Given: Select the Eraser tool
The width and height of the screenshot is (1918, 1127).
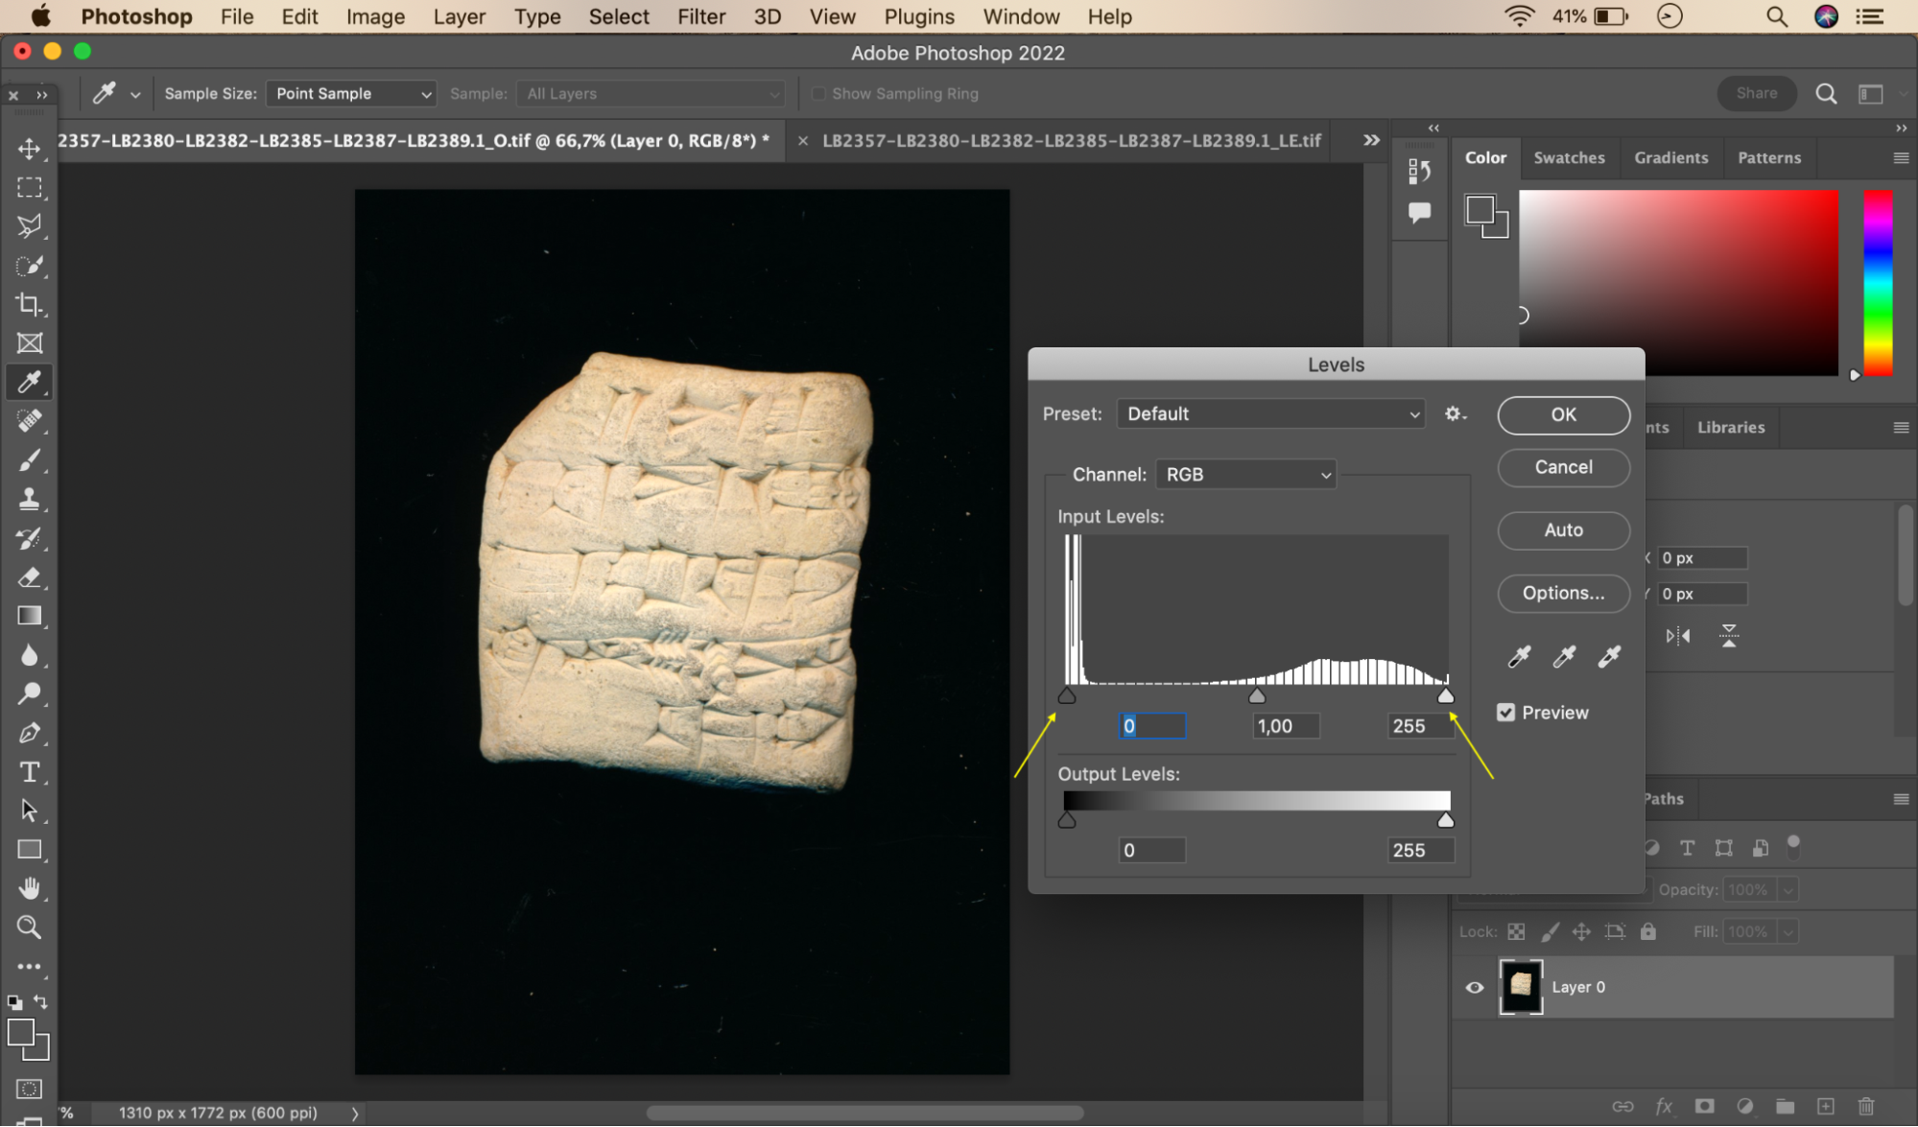Looking at the screenshot, I should point(29,577).
